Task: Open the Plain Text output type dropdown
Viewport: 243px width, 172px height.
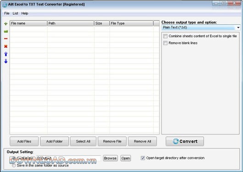Action: click(x=201, y=28)
